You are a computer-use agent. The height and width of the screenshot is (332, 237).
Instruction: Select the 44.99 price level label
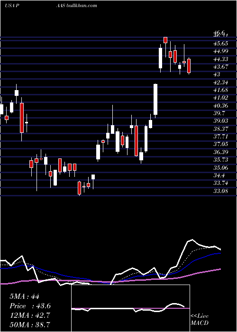pyautogui.click(x=221, y=51)
